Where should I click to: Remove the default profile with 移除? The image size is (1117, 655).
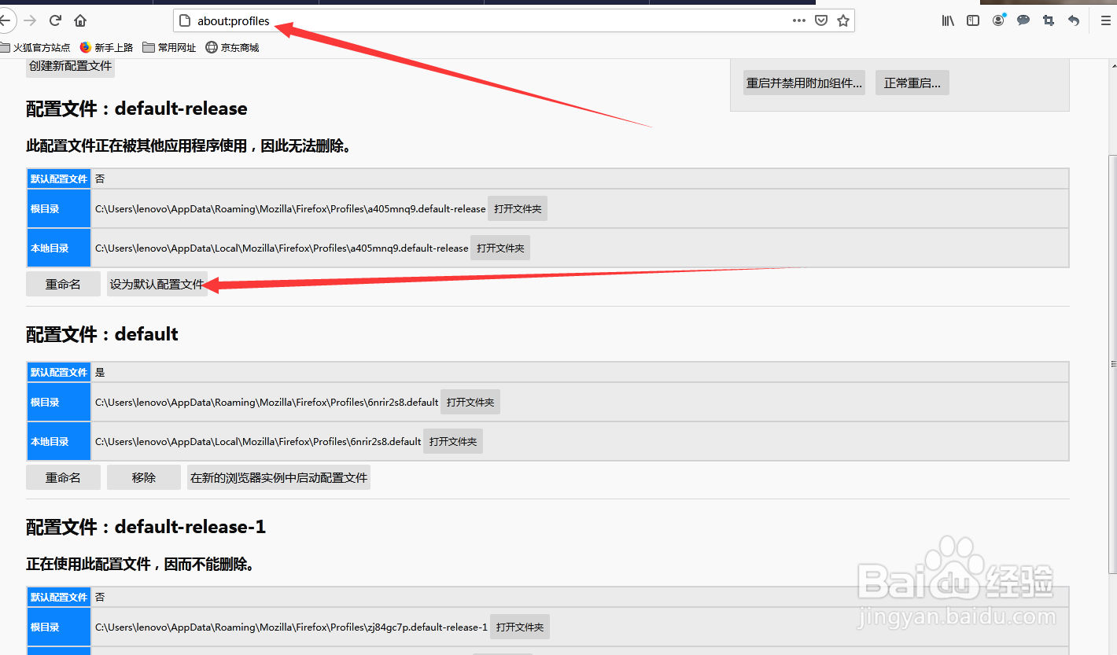tap(144, 477)
